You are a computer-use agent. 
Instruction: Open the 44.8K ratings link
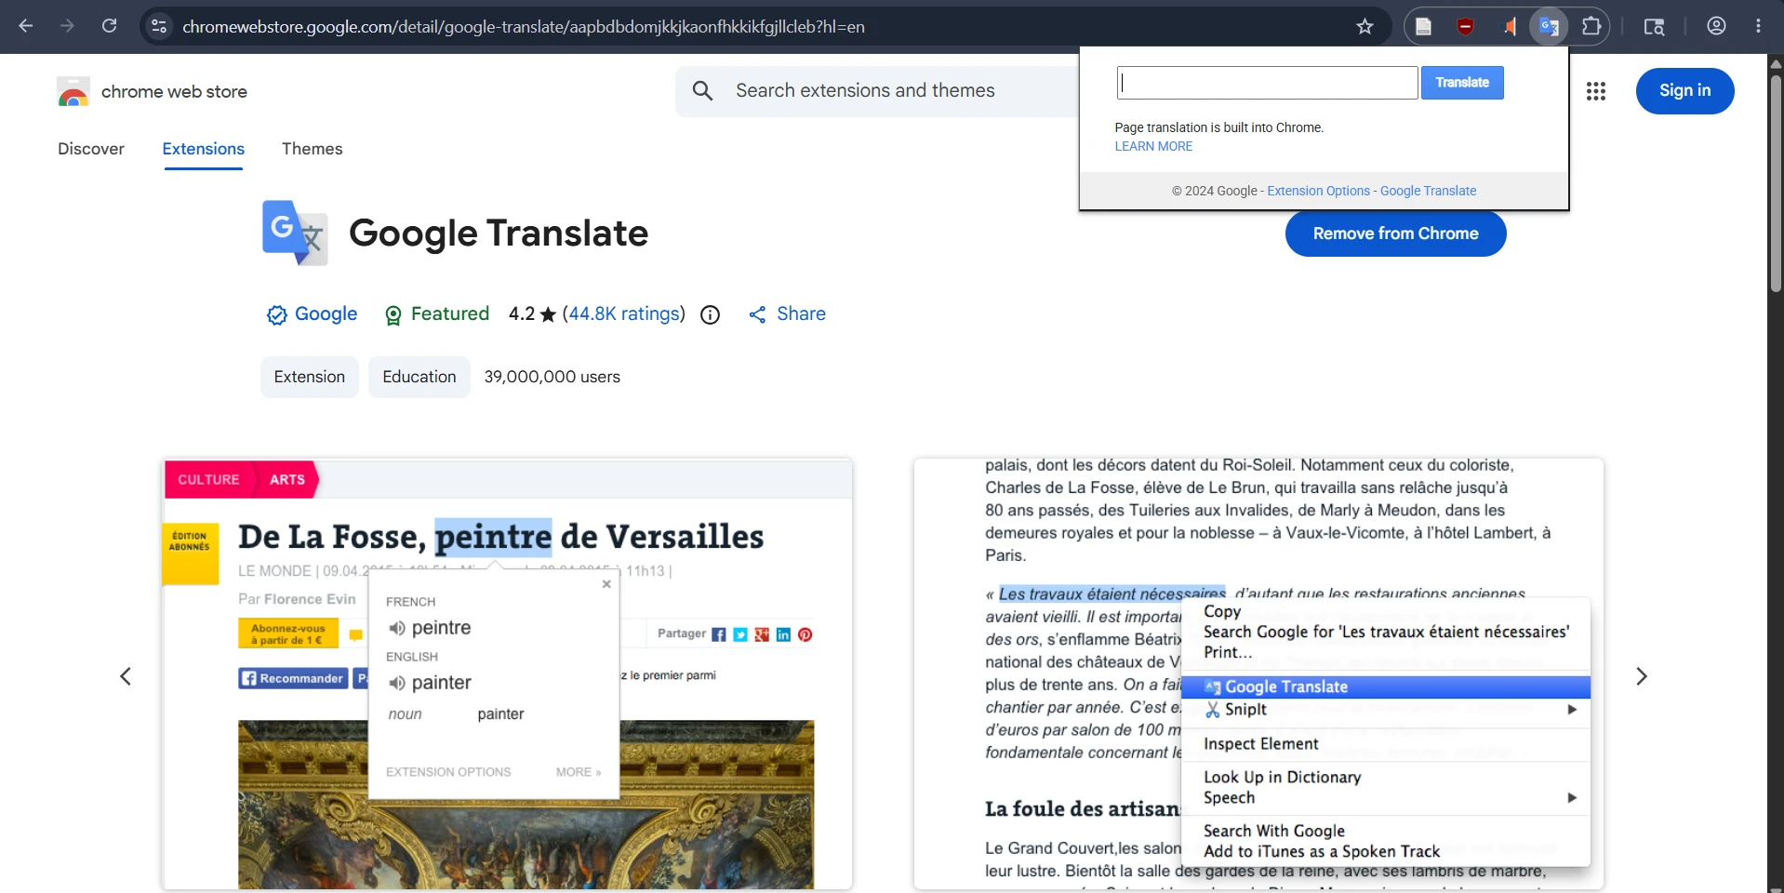click(623, 313)
